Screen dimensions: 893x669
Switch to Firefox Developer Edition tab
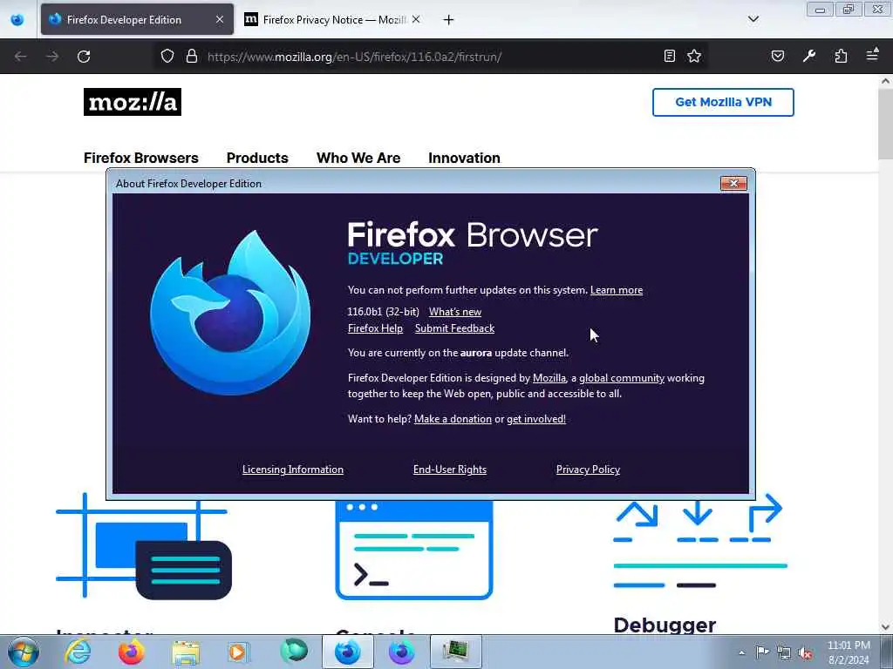click(x=137, y=19)
